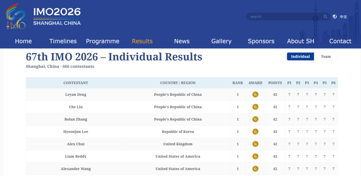Click Leyan Deng's gold medal badge

255,95
